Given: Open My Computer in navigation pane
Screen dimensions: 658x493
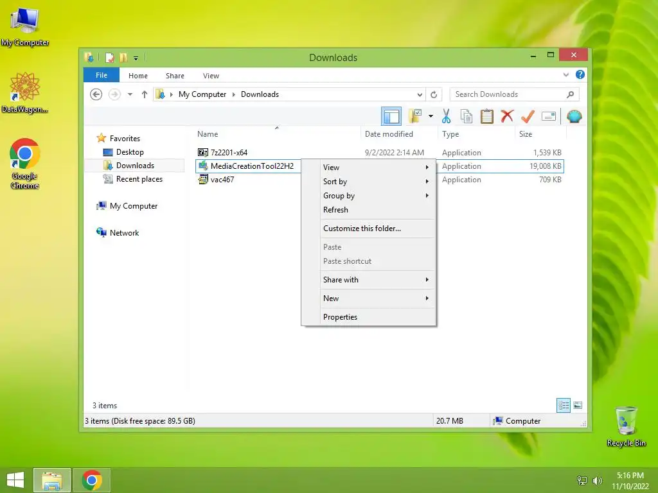Looking at the screenshot, I should 134,206.
